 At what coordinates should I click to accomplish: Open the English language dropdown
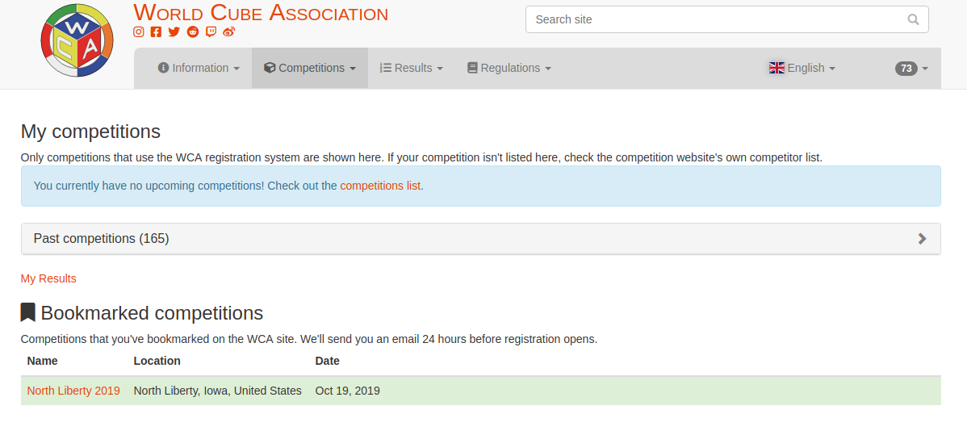click(x=802, y=68)
